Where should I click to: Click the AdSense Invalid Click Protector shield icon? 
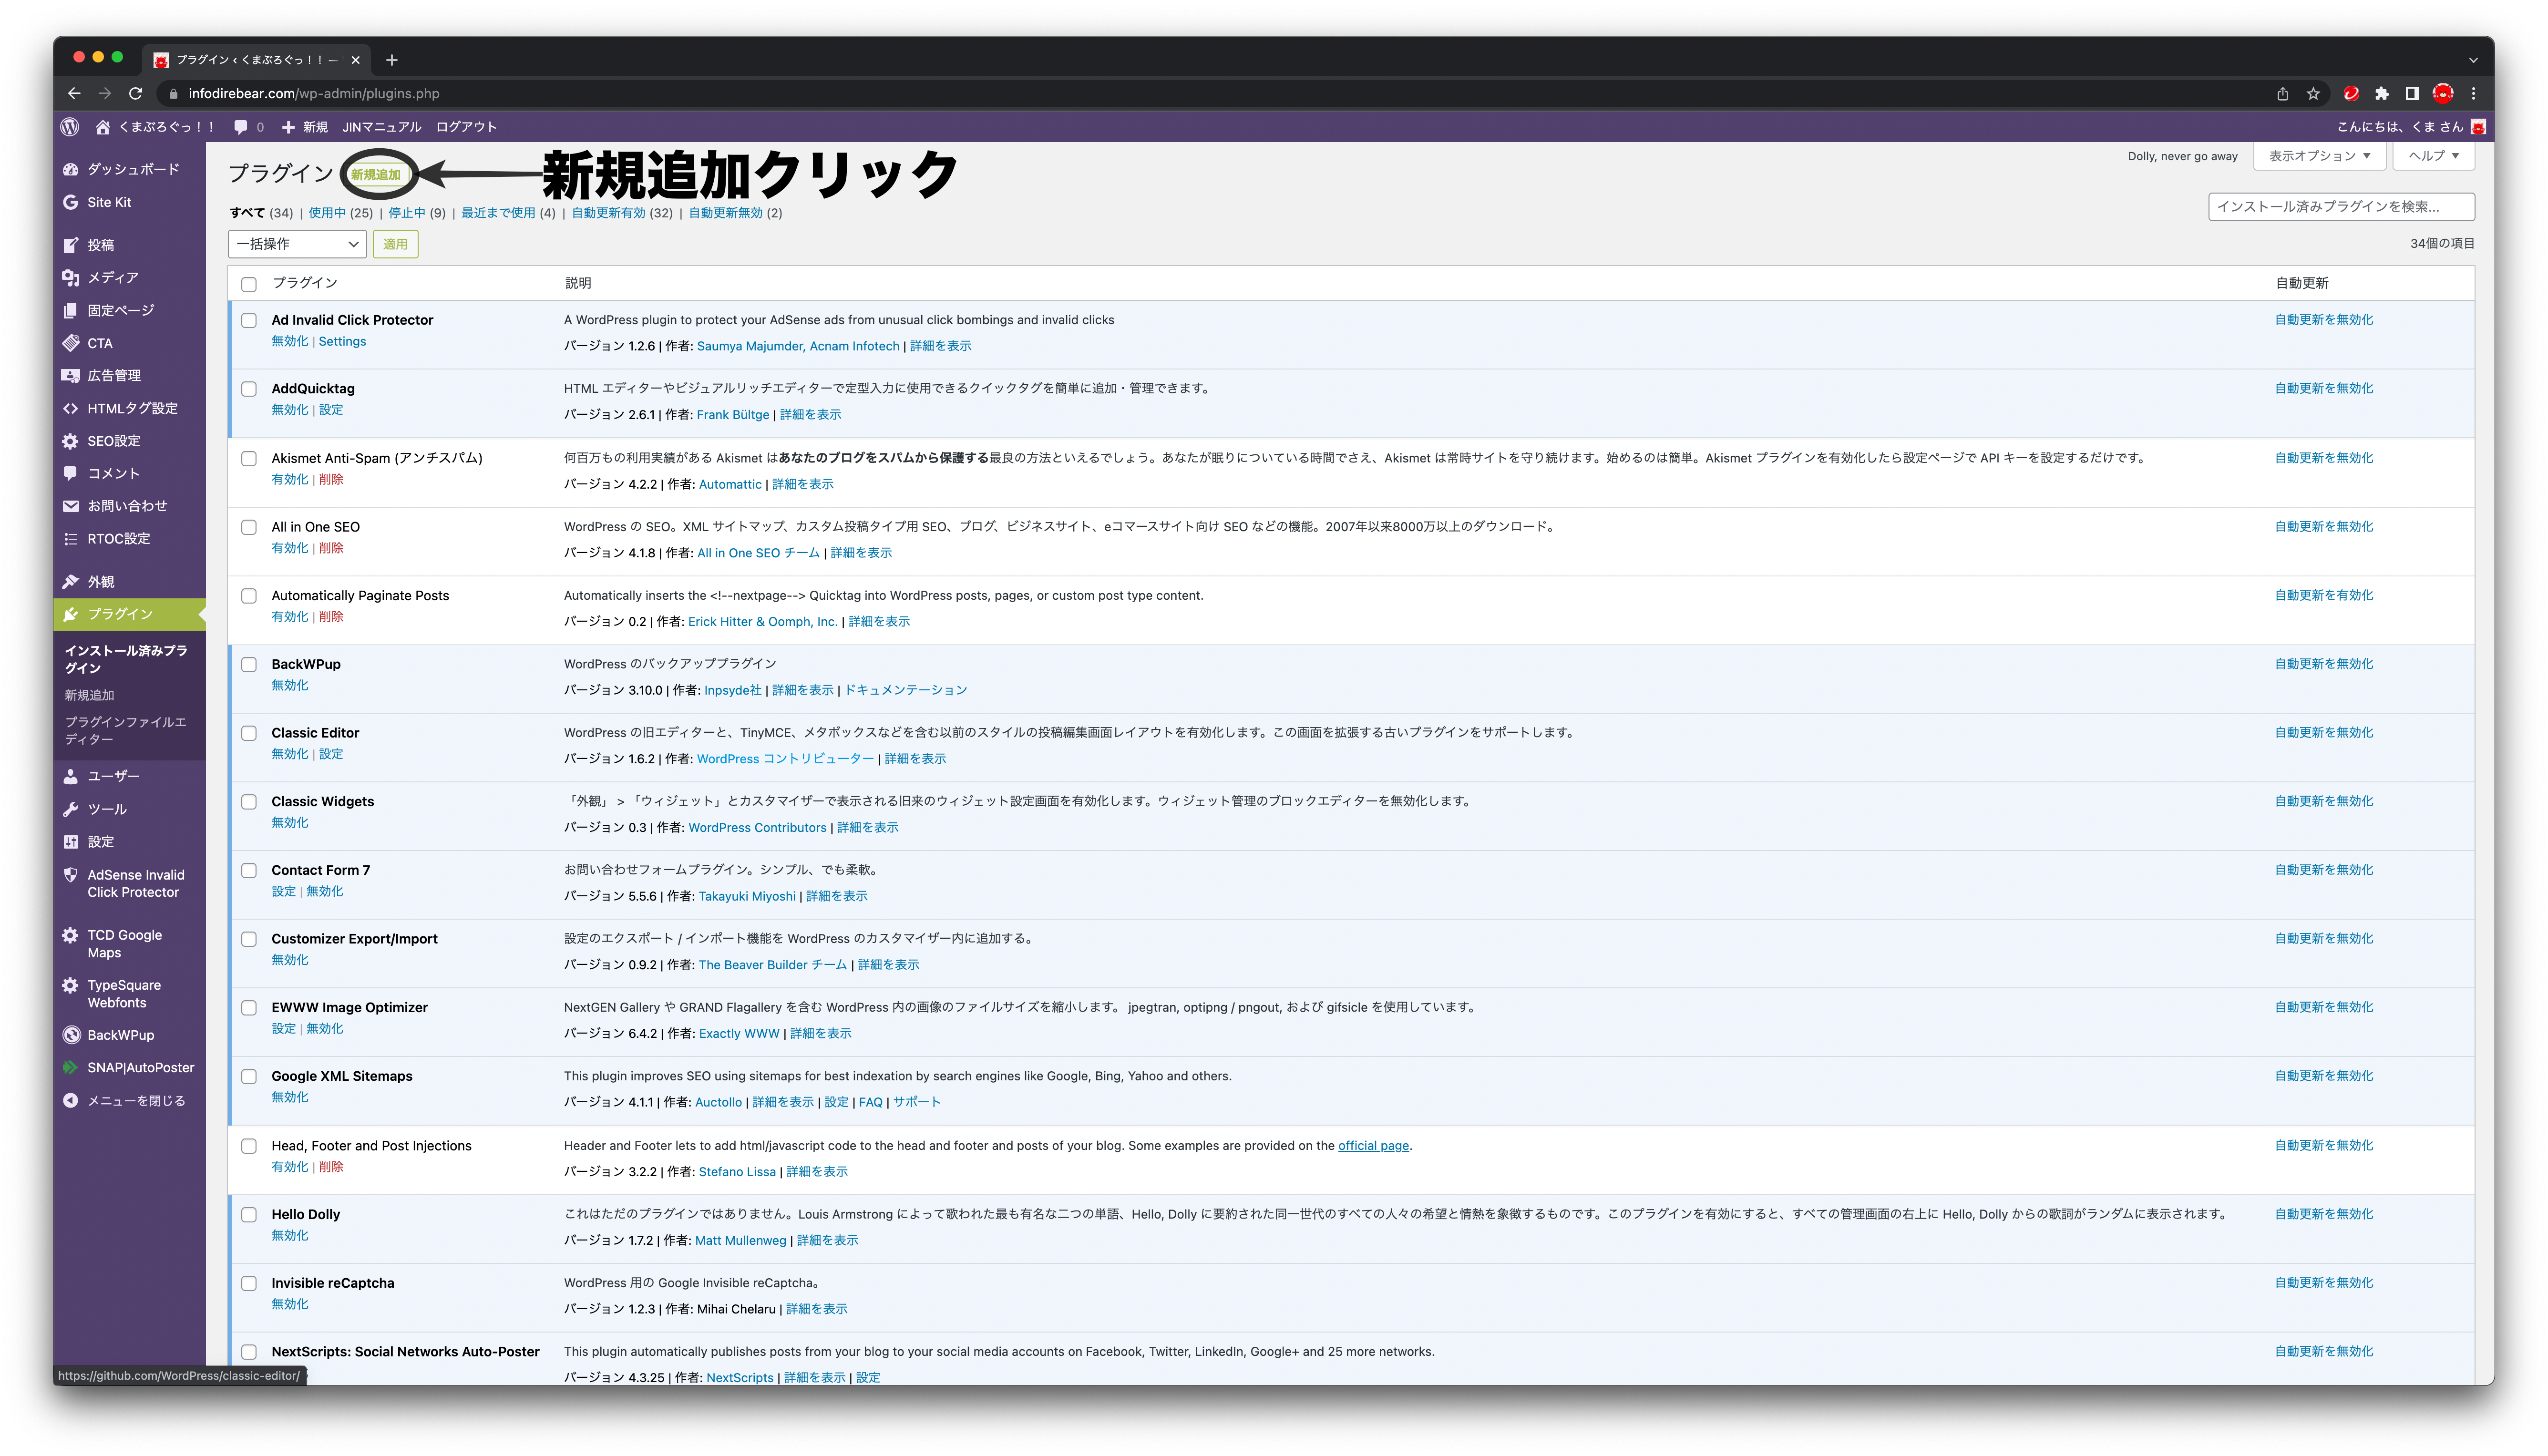pyautogui.click(x=71, y=875)
